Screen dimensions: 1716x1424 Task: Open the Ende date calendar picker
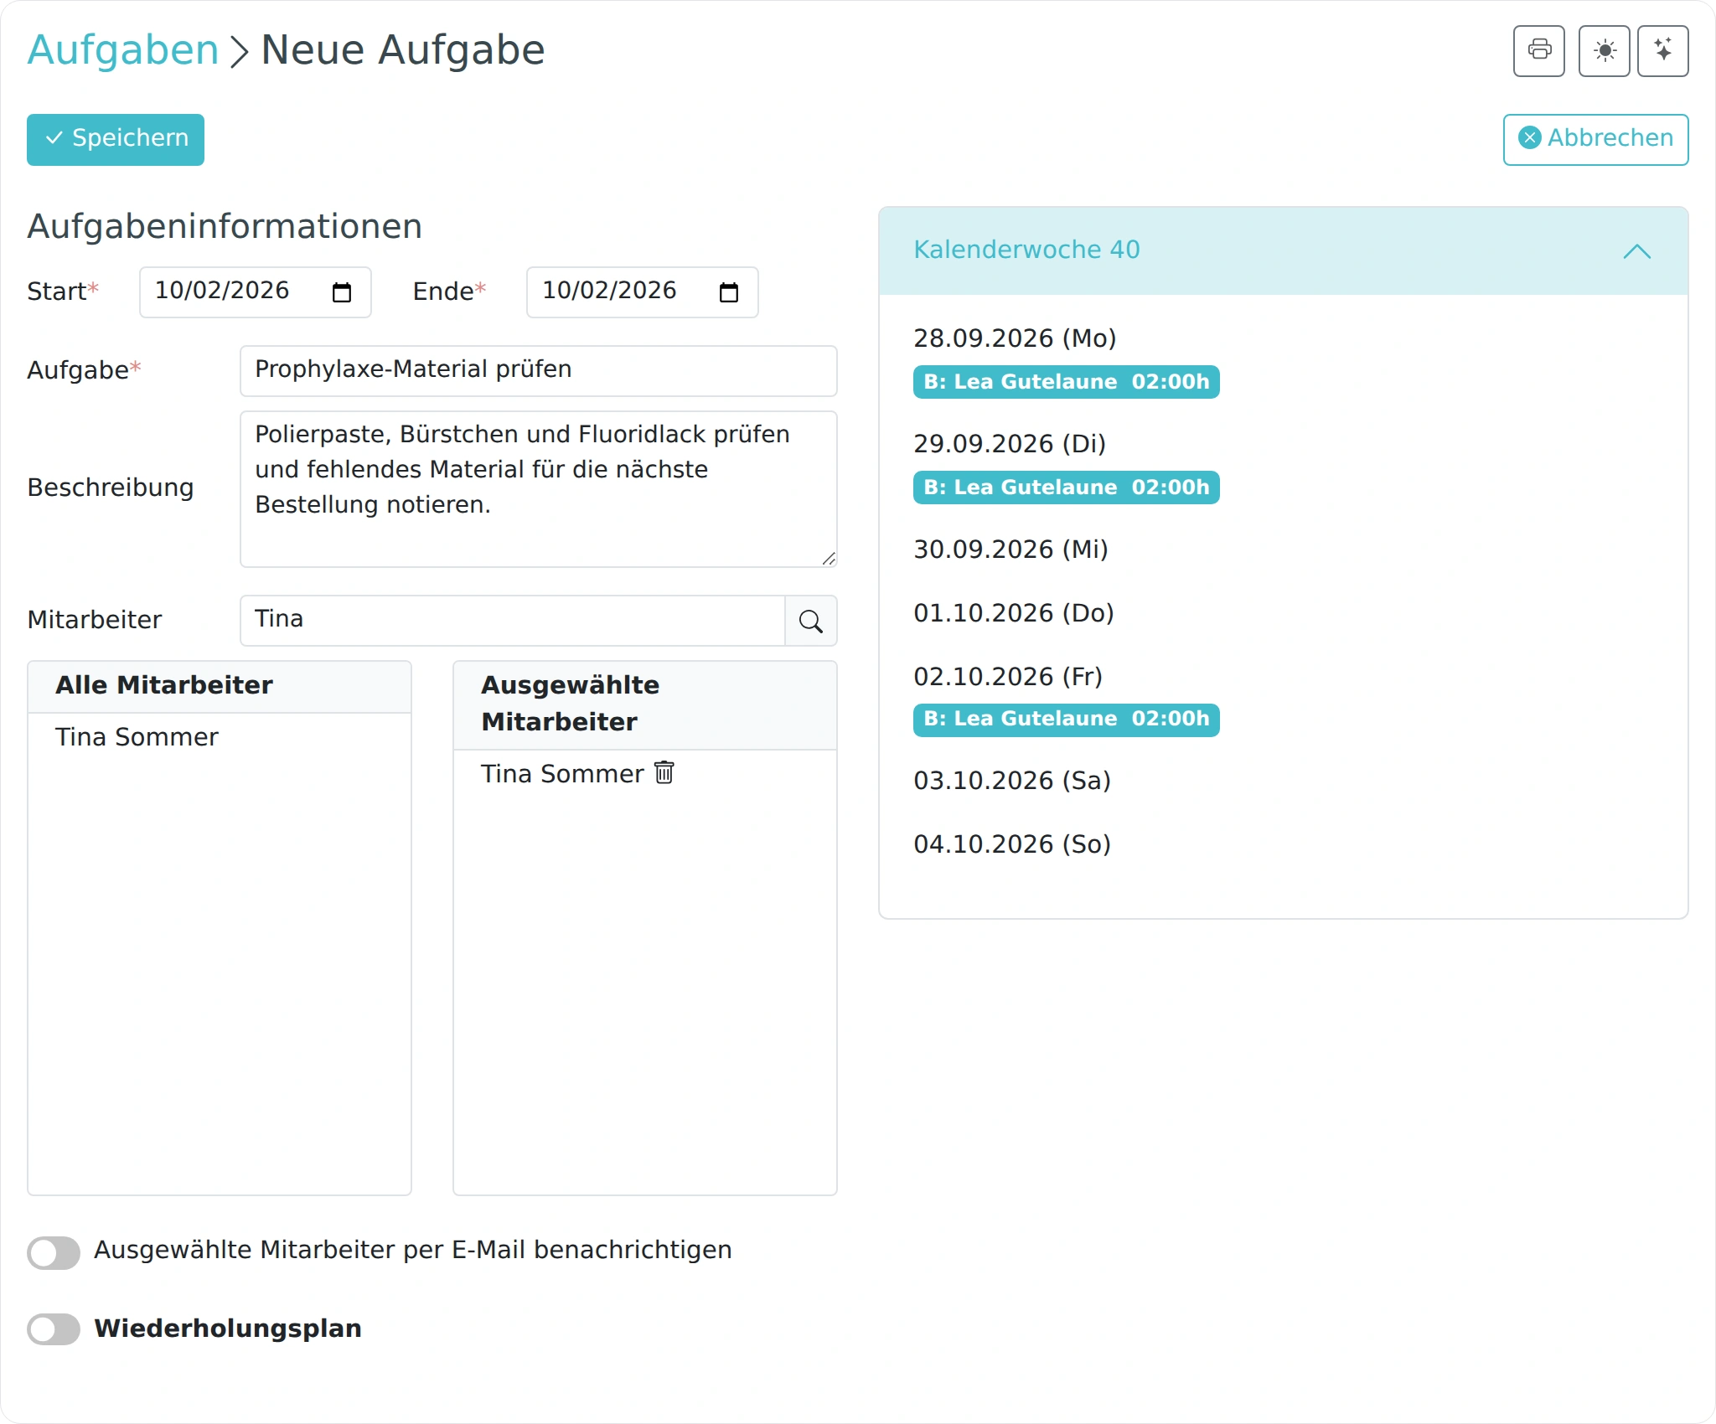point(729,292)
